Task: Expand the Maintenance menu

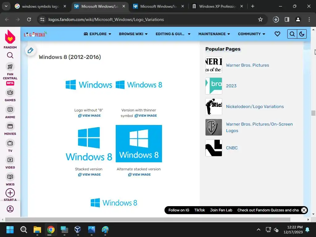Action: tap(214, 34)
